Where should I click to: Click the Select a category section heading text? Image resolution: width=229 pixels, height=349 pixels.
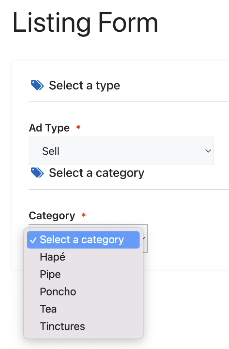[x=96, y=173]
